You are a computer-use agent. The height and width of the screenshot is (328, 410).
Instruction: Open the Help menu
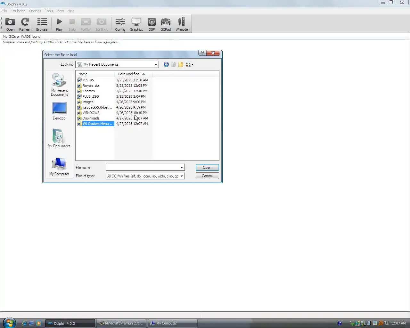tap(71, 11)
